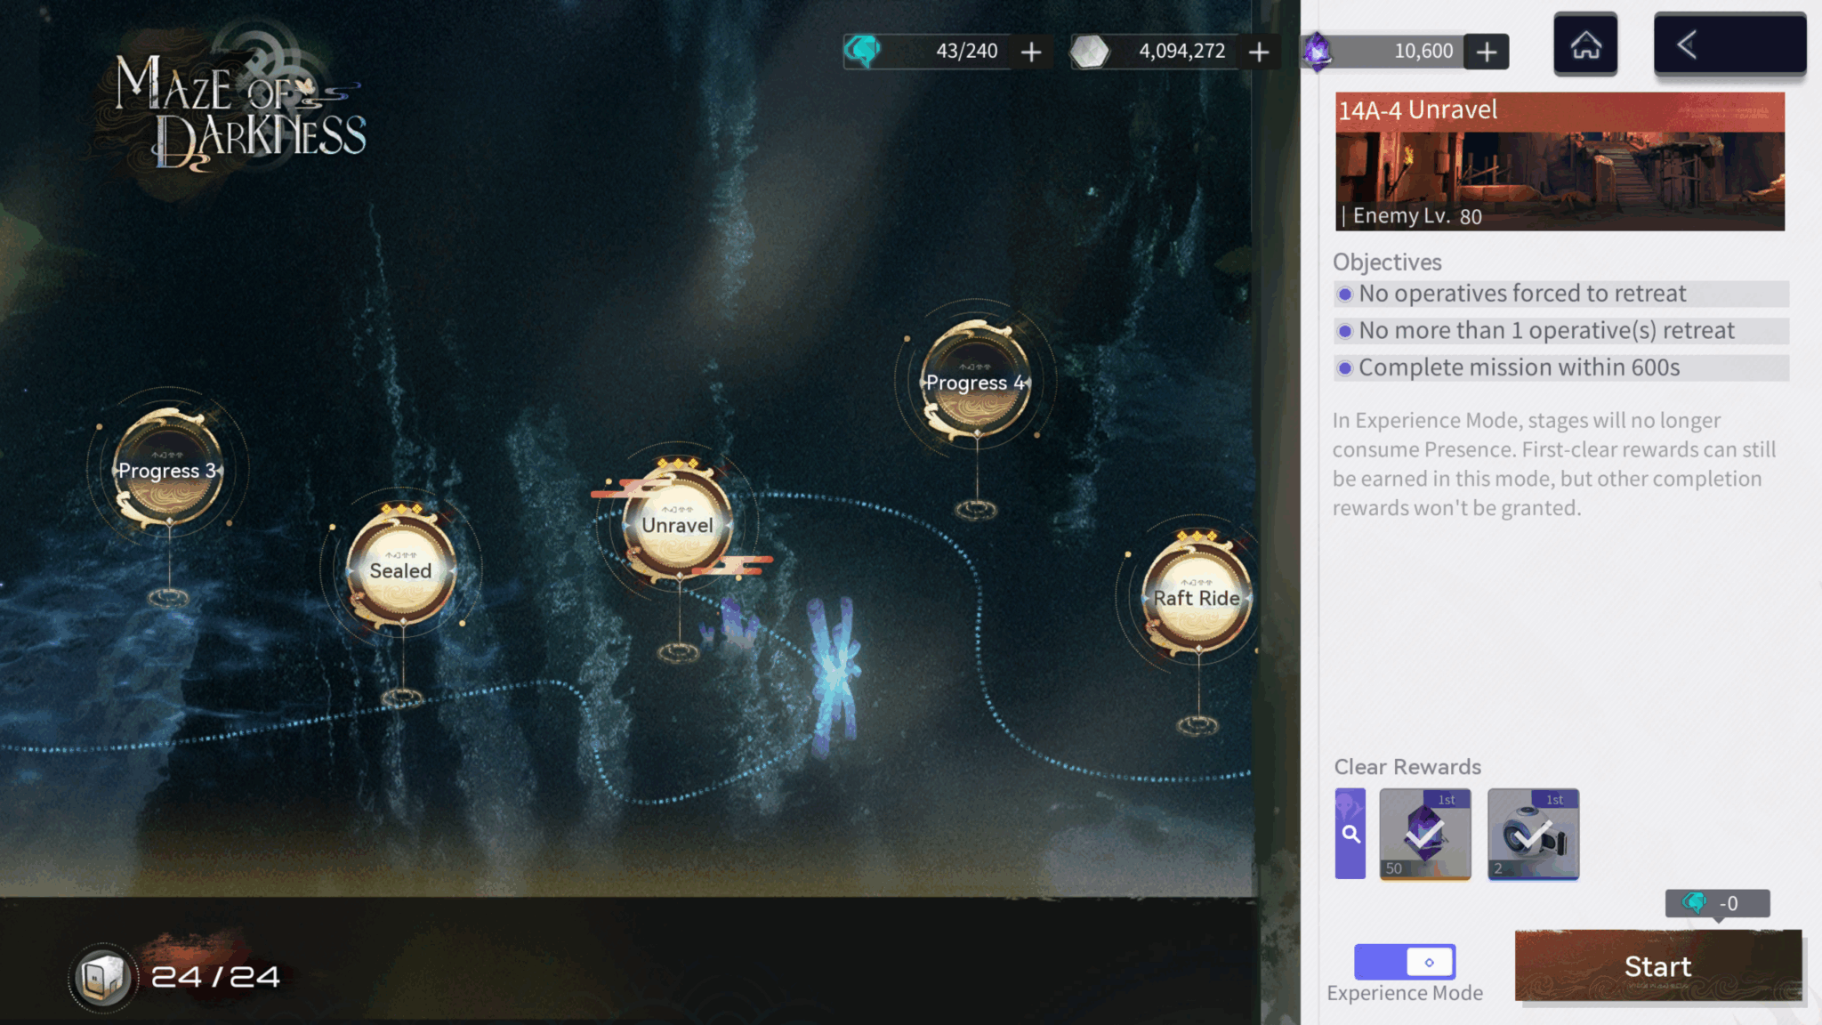
Task: Select objective 'No operatives forced to retreat'
Action: (x=1561, y=294)
